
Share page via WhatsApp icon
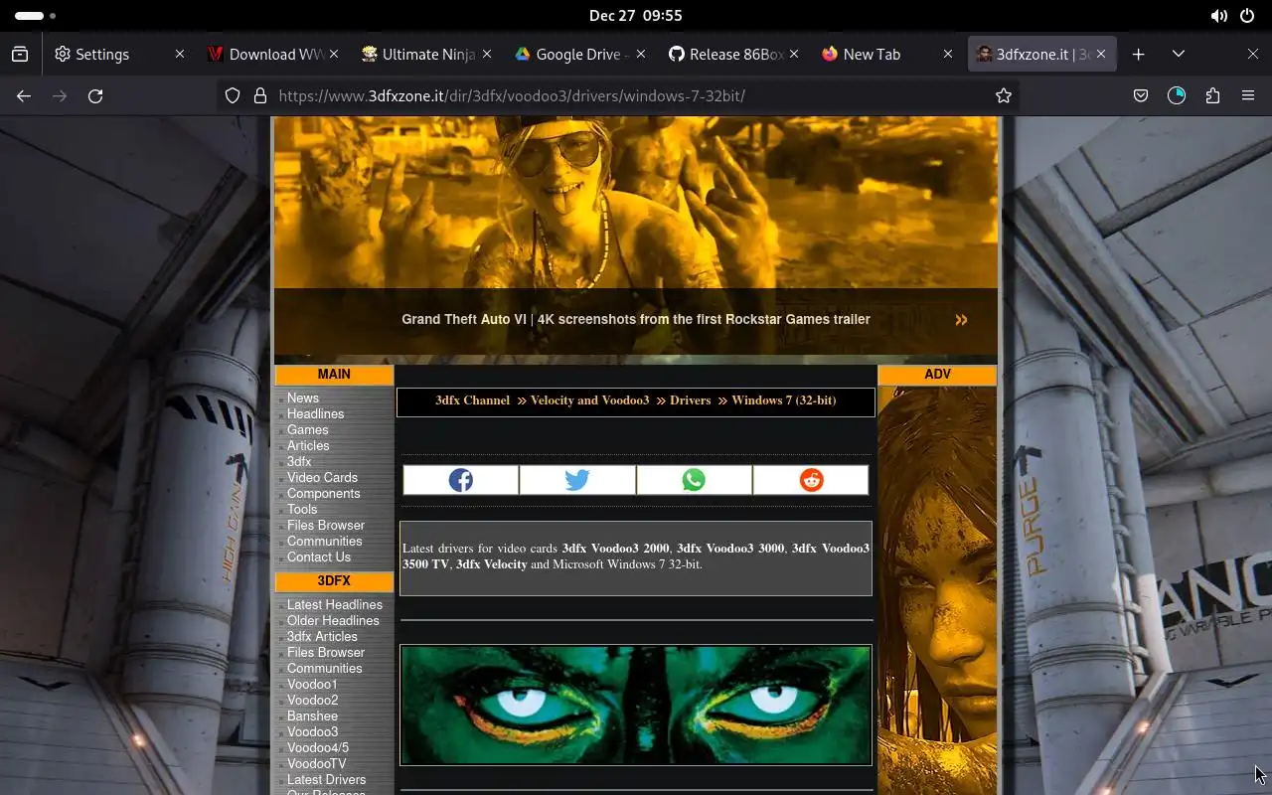[x=694, y=480]
